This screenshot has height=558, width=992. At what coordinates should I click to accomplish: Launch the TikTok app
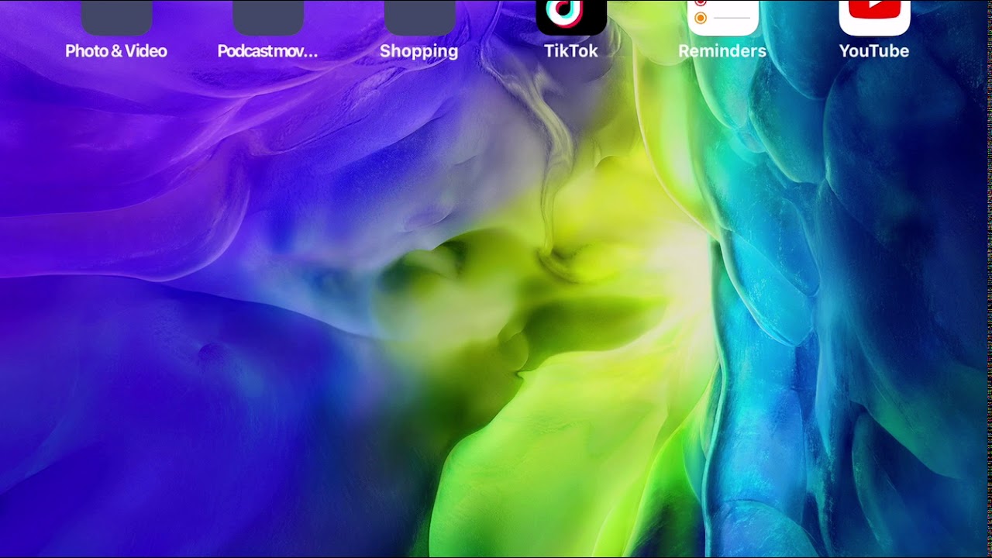[571, 17]
